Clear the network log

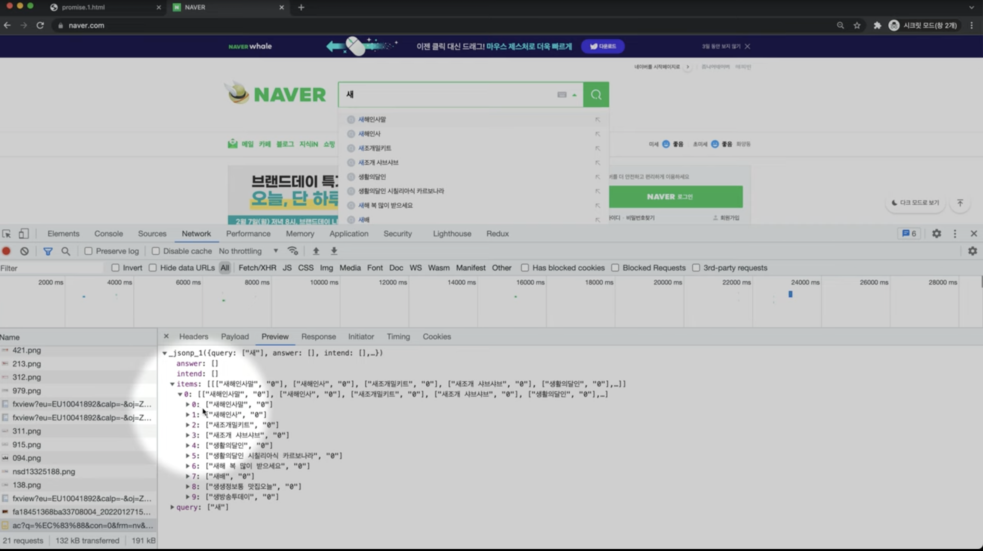point(24,251)
